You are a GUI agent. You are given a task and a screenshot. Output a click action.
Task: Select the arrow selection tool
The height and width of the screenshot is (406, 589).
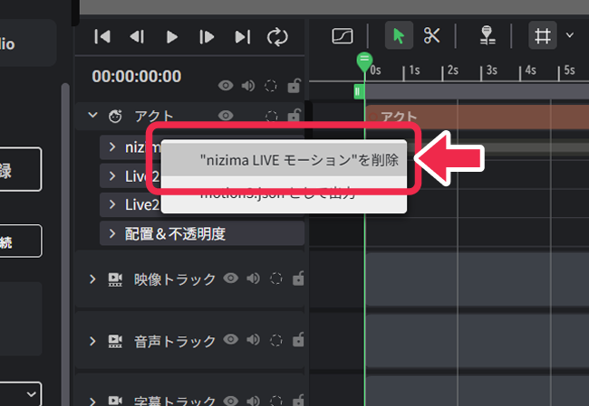pyautogui.click(x=399, y=36)
